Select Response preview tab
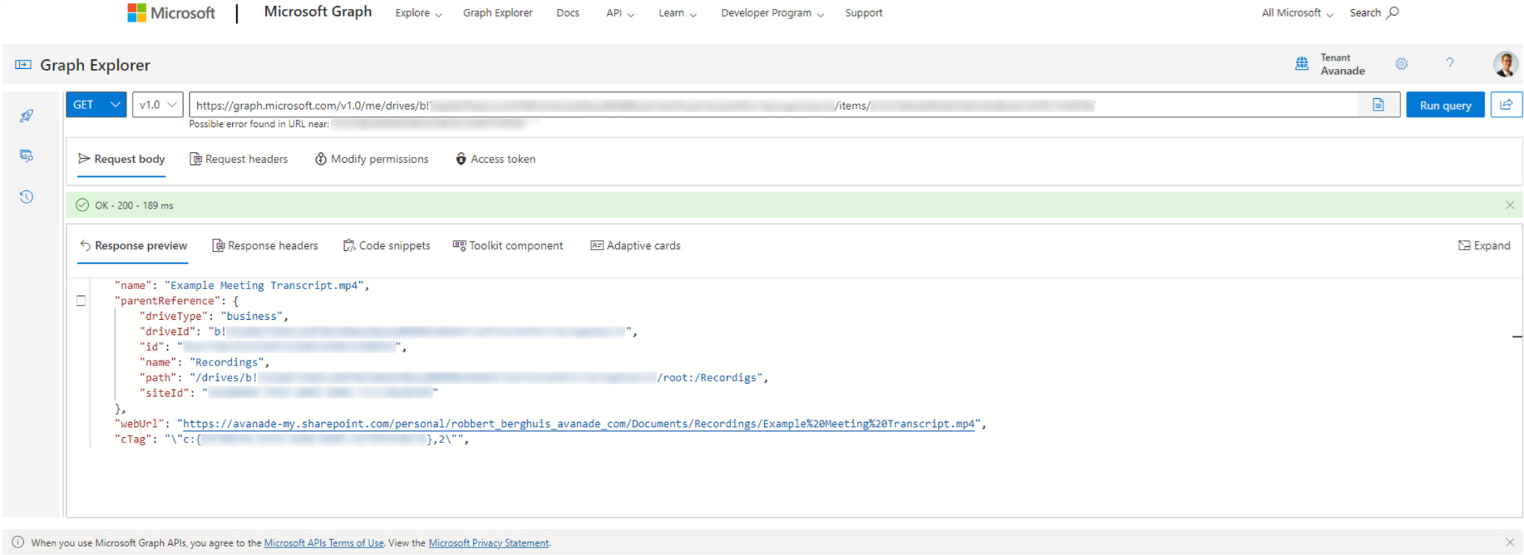The width and height of the screenshot is (1524, 555). (133, 245)
